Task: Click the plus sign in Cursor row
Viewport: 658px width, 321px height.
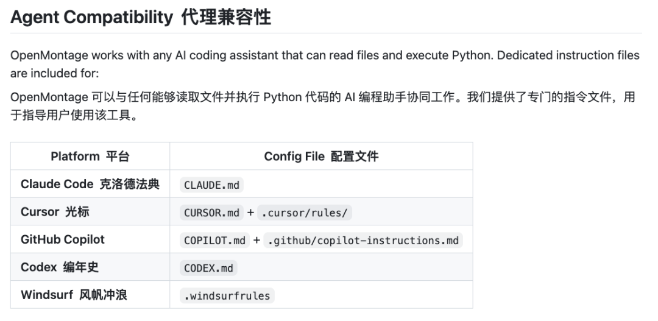Action: point(250,213)
